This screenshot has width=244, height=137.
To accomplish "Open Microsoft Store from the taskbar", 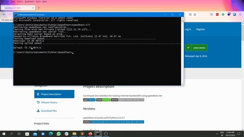I will tap(27, 134).
